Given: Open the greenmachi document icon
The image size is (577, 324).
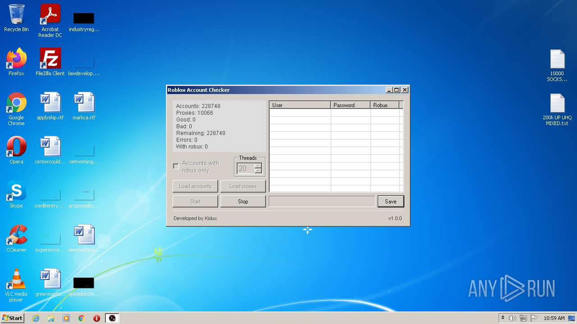Looking at the screenshot, I should point(50,283).
